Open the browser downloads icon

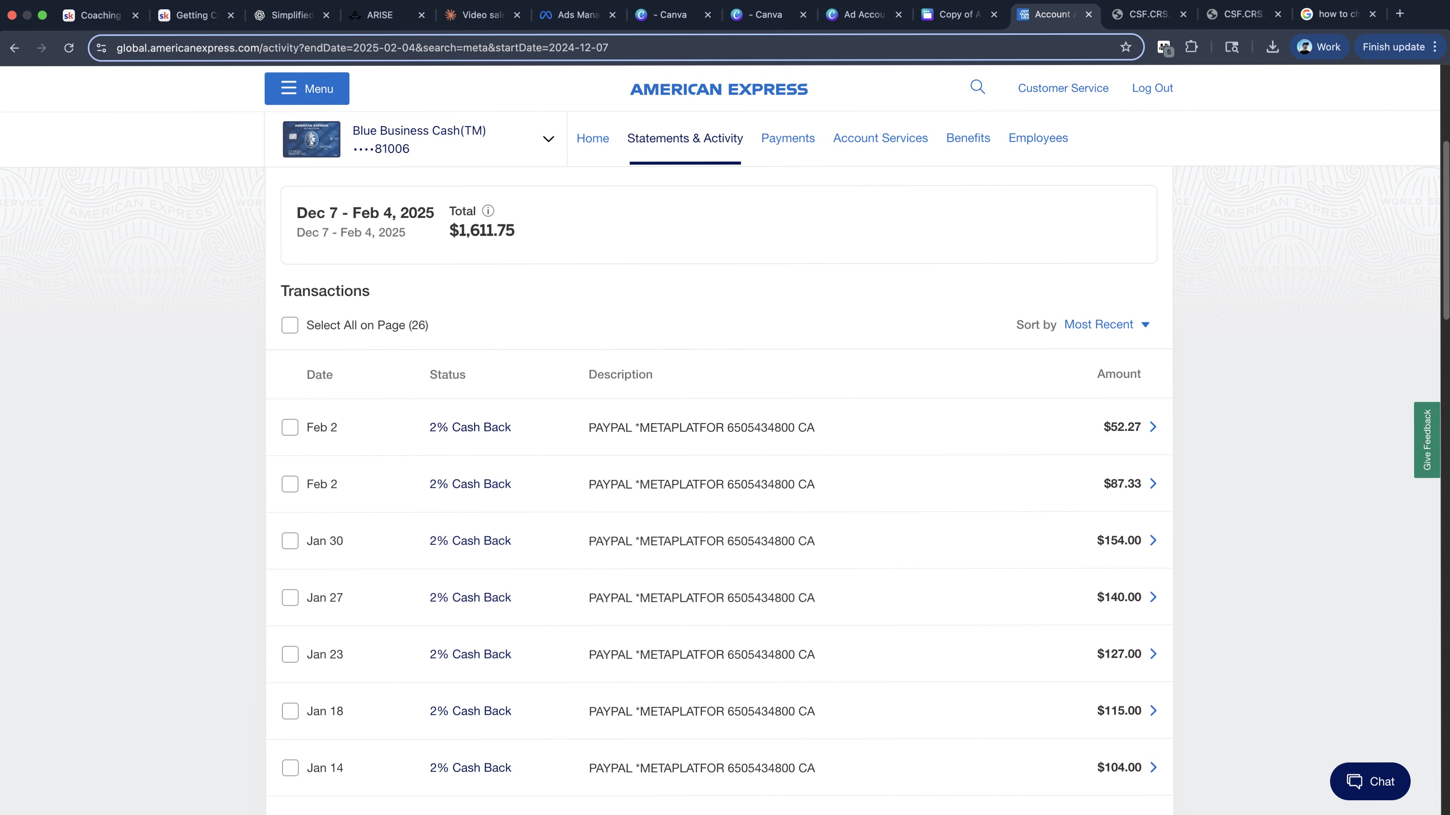1272,47
